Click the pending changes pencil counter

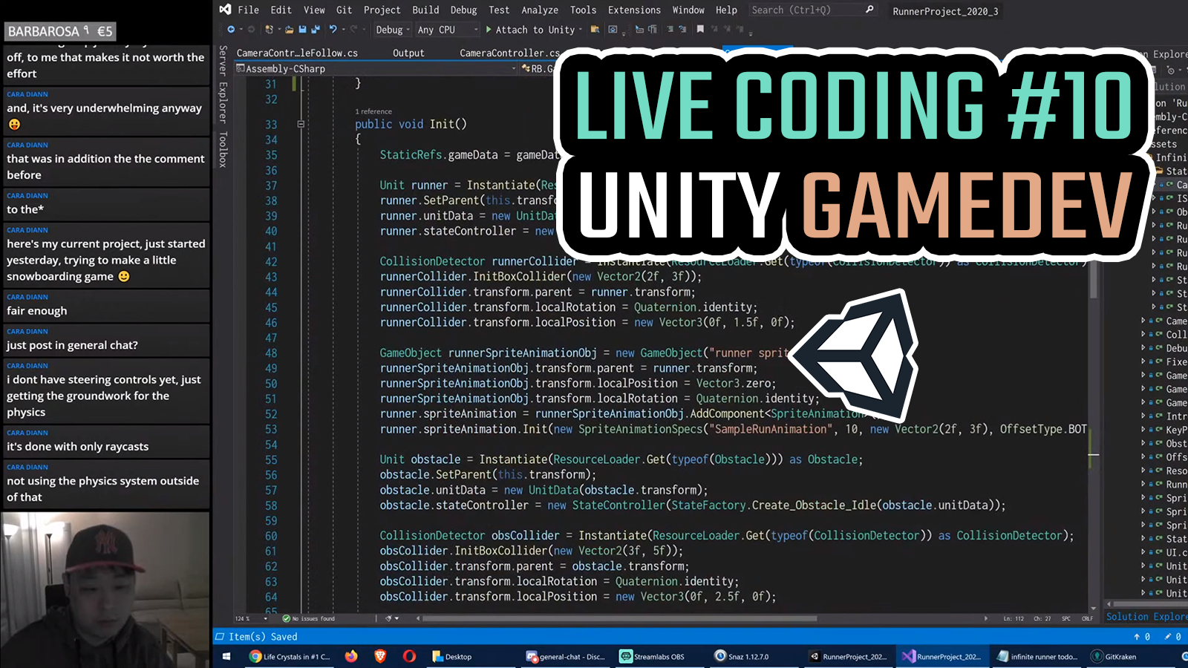point(1172,637)
